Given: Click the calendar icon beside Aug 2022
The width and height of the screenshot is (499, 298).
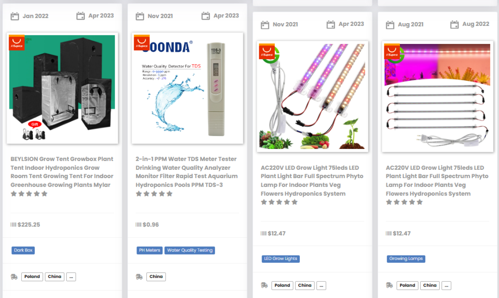Looking at the screenshot, I should coord(454,25).
